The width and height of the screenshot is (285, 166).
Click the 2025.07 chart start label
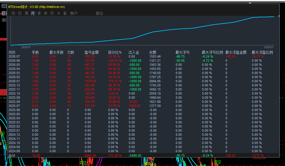click(x=26, y=47)
